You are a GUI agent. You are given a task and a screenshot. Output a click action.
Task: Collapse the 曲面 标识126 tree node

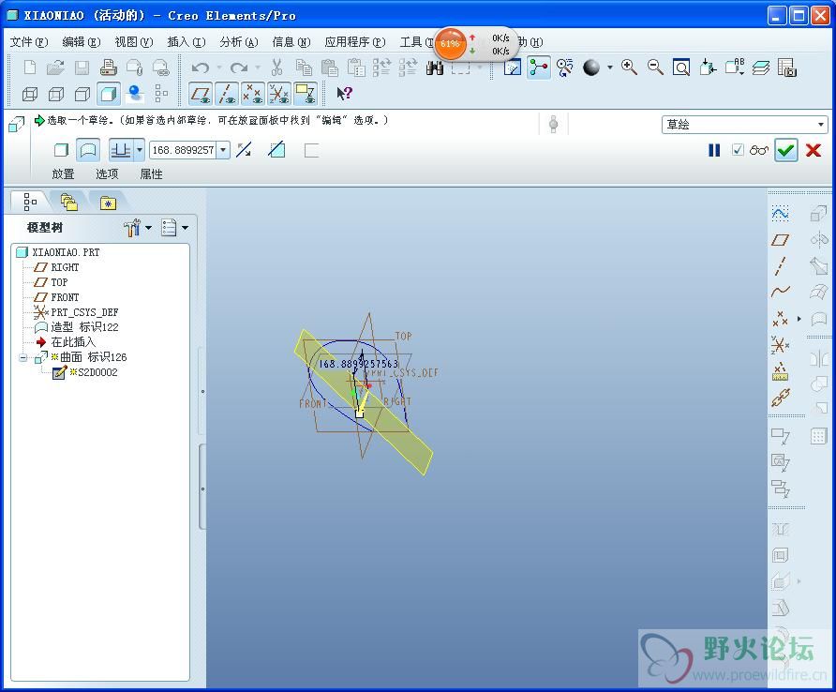click(22, 357)
